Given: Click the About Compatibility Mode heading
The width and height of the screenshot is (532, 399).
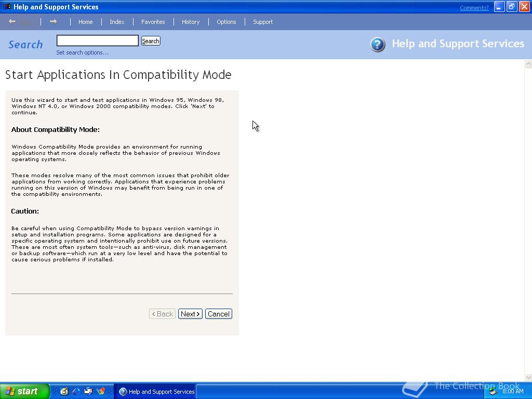Looking at the screenshot, I should pos(55,129).
